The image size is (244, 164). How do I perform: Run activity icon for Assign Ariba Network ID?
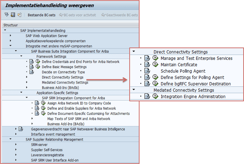point(43,103)
